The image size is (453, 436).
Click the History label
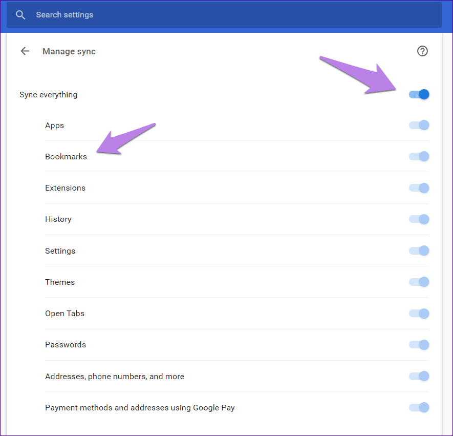pos(58,219)
